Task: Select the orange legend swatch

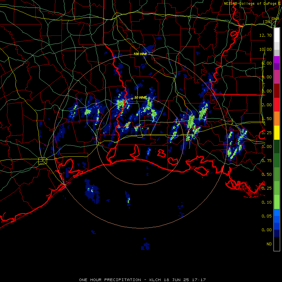Action: 277,119
